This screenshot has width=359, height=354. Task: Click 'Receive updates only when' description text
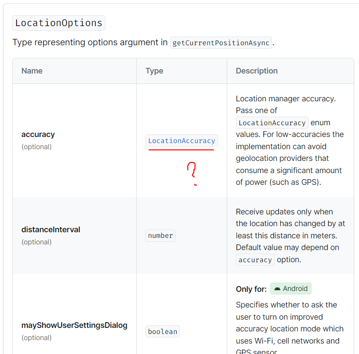(x=284, y=212)
